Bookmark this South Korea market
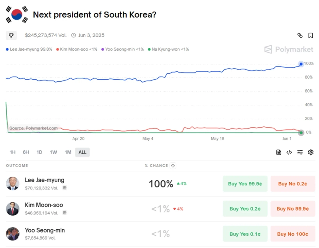 (311, 35)
